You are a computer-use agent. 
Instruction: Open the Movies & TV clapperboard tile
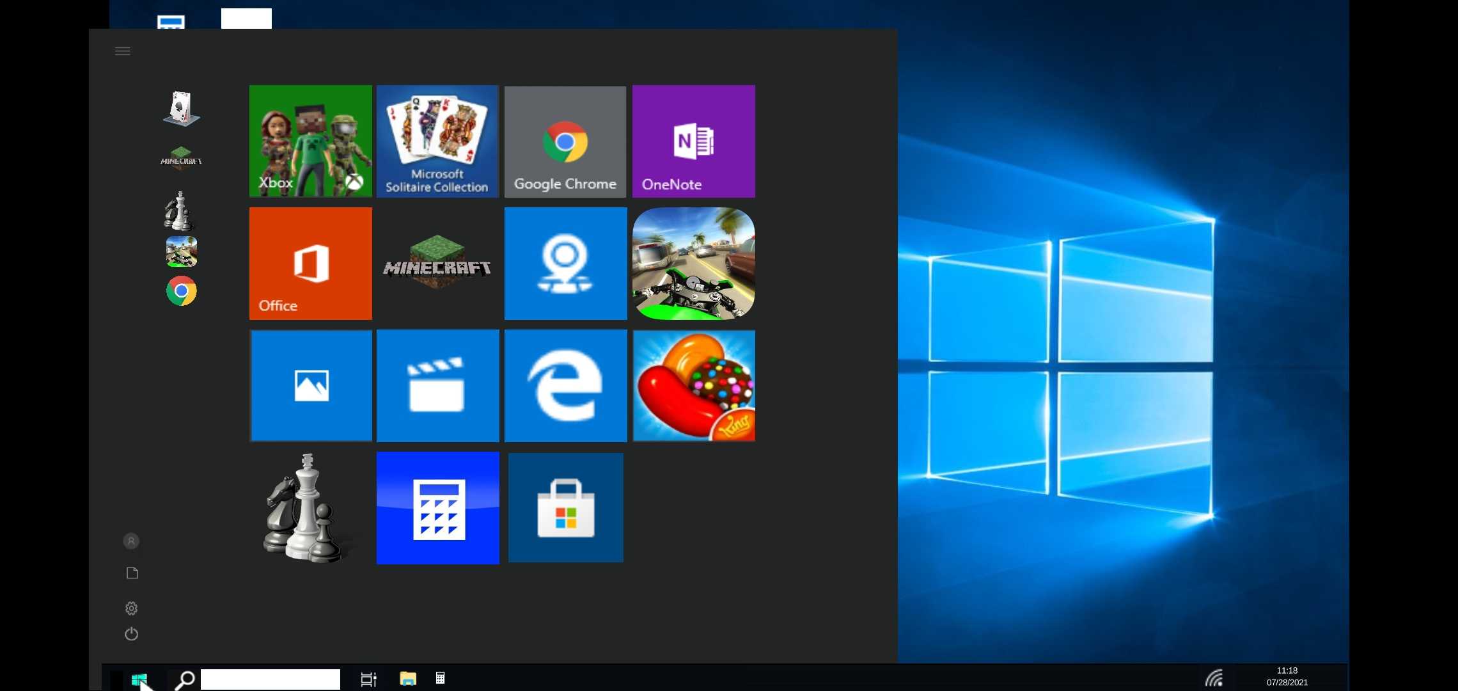tap(437, 385)
